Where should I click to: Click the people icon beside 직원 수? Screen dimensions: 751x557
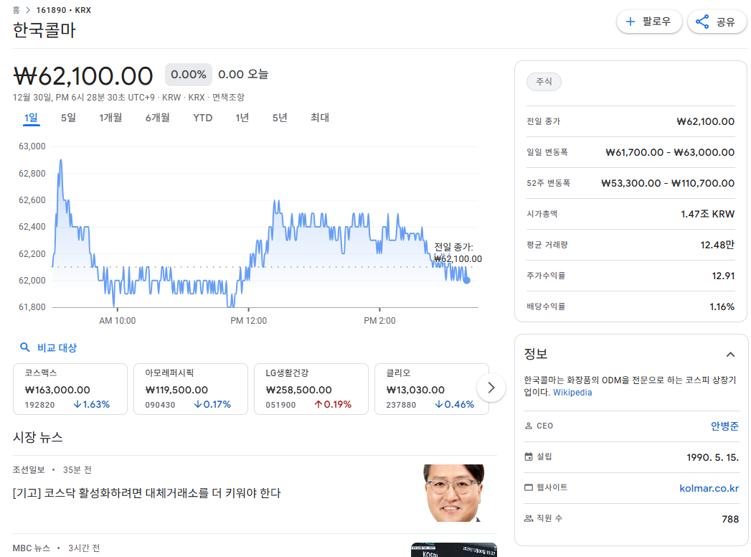(529, 518)
